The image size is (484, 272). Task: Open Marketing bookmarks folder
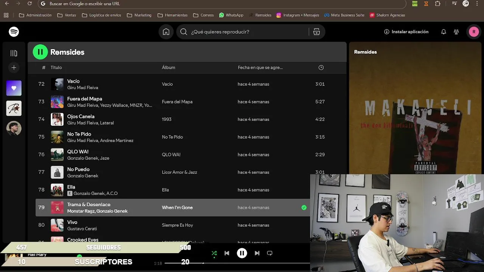(139, 15)
